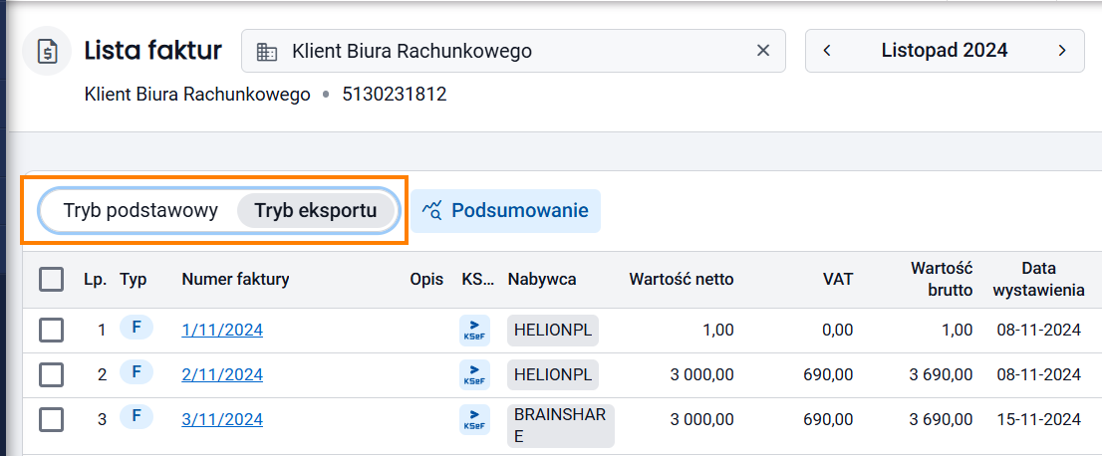Click the Typ column header

(x=133, y=280)
